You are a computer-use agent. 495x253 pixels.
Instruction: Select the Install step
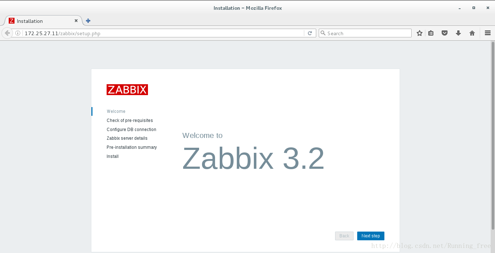112,156
